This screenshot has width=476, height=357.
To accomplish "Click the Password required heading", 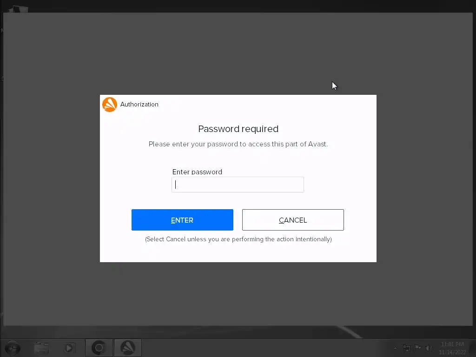I will point(238,129).
